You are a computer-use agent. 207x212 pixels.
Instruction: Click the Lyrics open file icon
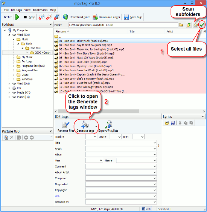[167, 123]
